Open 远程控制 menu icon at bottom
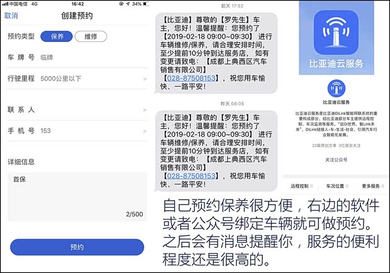This screenshot has height=273, width=390. (311, 186)
